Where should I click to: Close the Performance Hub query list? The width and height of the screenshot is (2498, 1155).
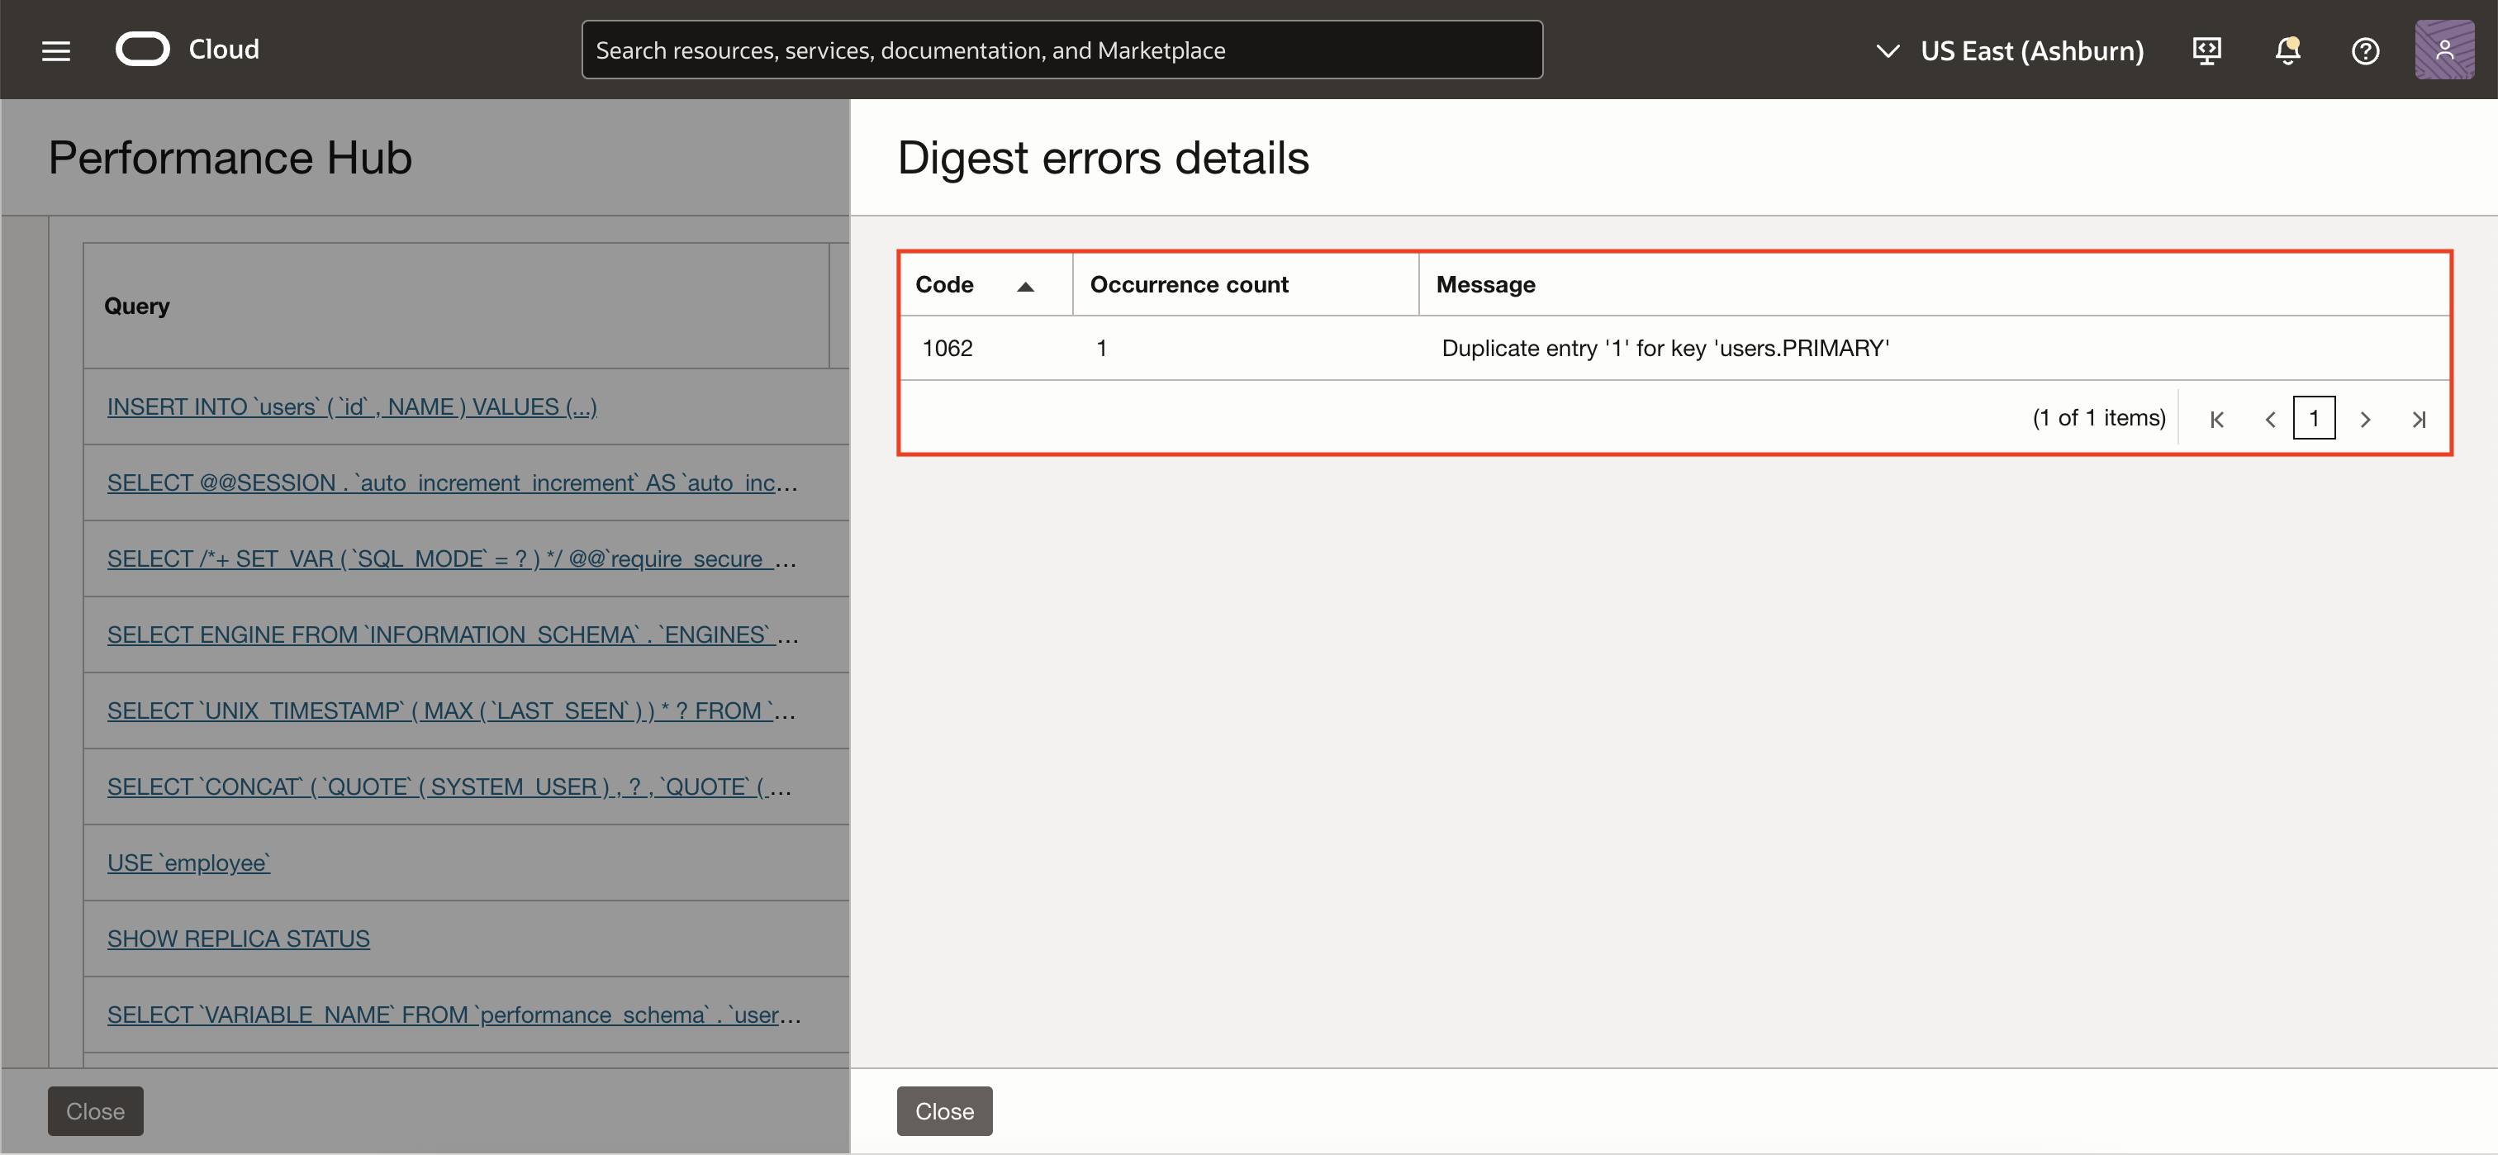click(94, 1110)
